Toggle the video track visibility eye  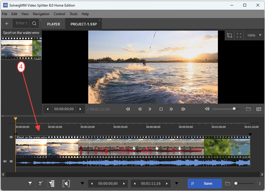point(11,137)
